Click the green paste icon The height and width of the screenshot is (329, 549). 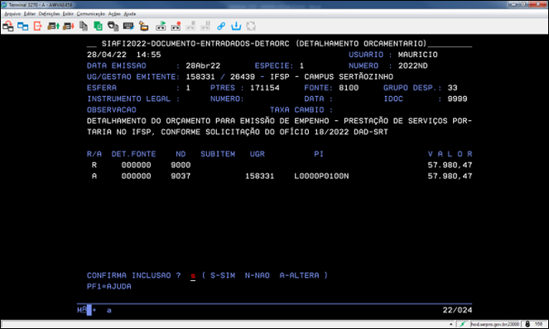coord(98,26)
